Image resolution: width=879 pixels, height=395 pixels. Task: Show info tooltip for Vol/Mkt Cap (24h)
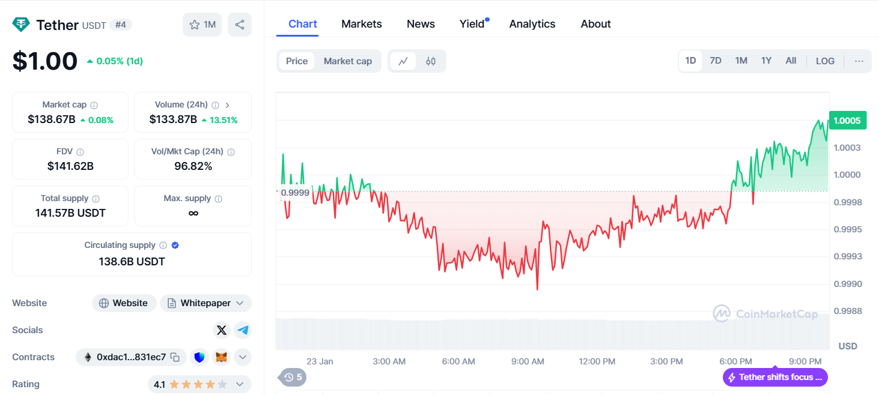coord(231,152)
